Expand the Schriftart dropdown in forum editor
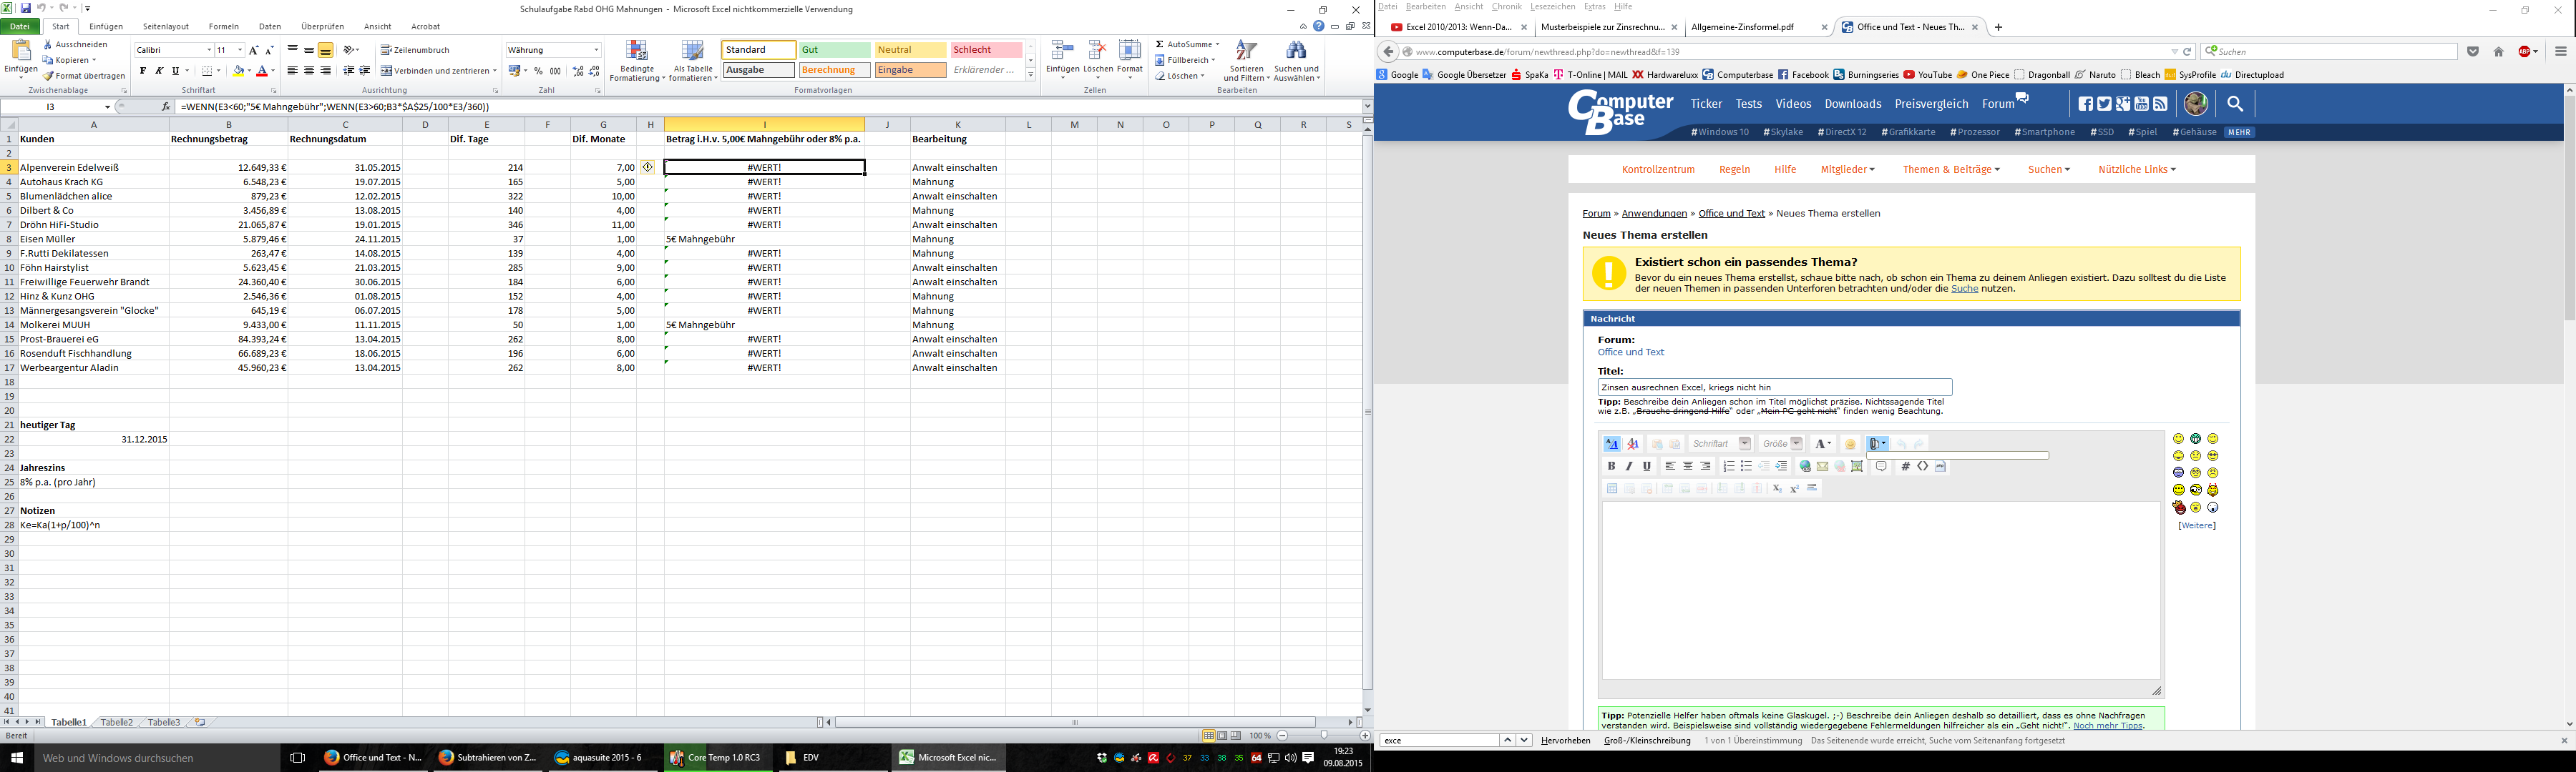This screenshot has height=772, width=2576. pos(1744,443)
